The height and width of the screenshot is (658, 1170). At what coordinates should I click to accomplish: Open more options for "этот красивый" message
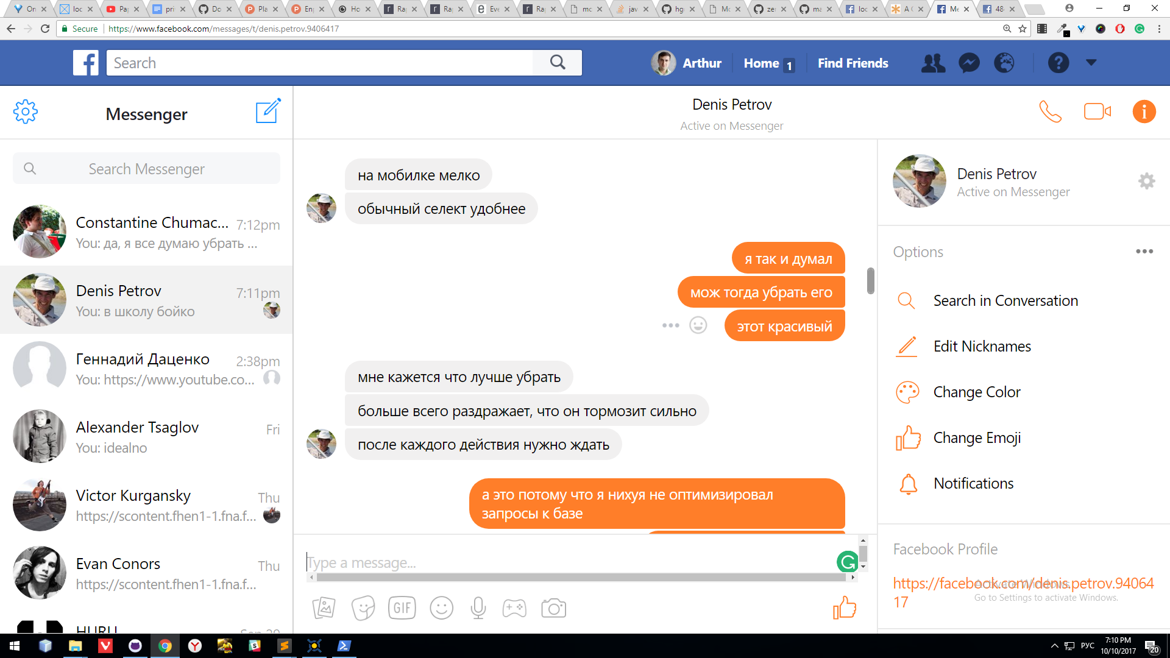[x=671, y=325]
